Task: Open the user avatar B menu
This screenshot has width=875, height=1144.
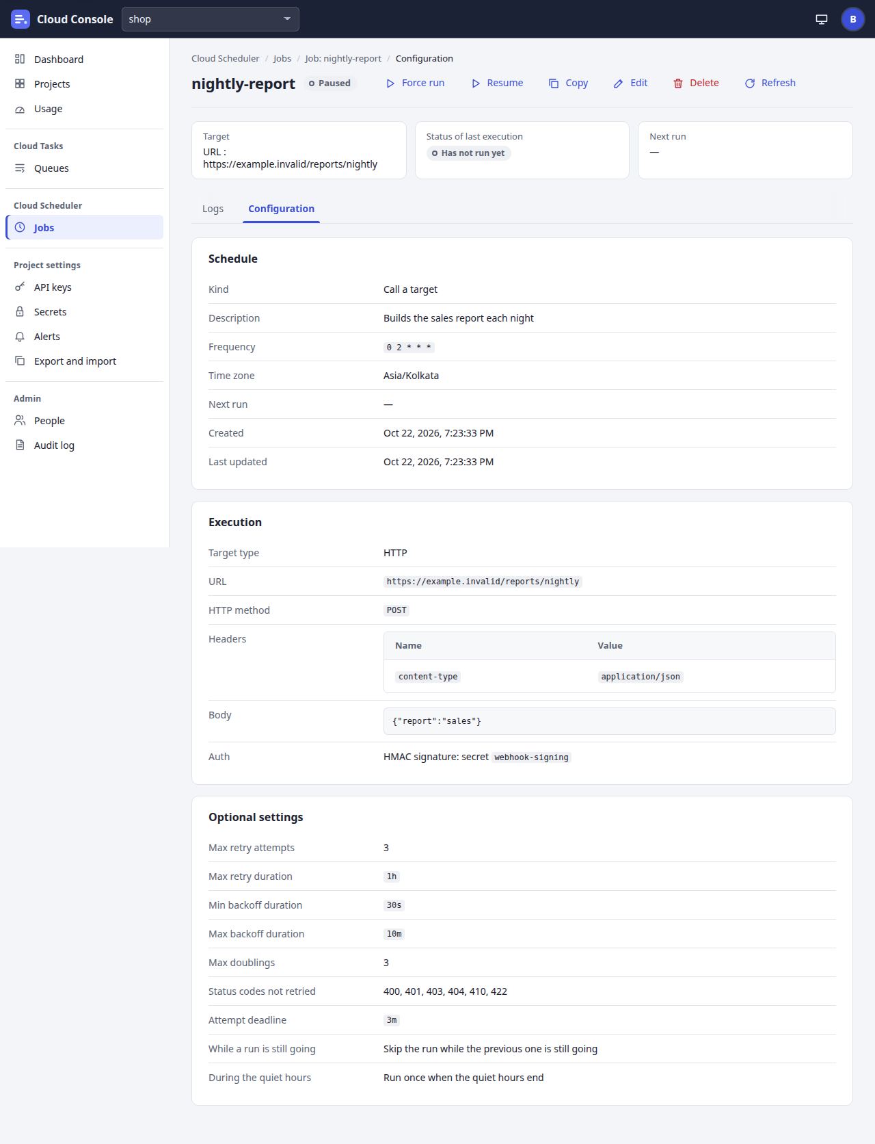Action: point(852,19)
